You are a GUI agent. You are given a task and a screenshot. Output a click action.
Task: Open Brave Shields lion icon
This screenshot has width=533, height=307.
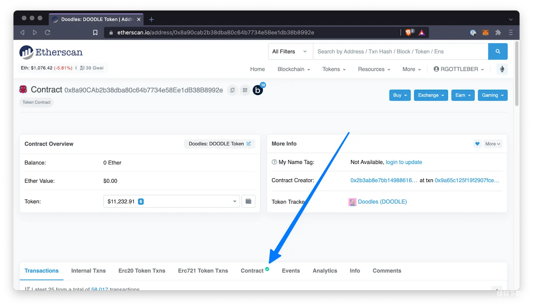409,32
